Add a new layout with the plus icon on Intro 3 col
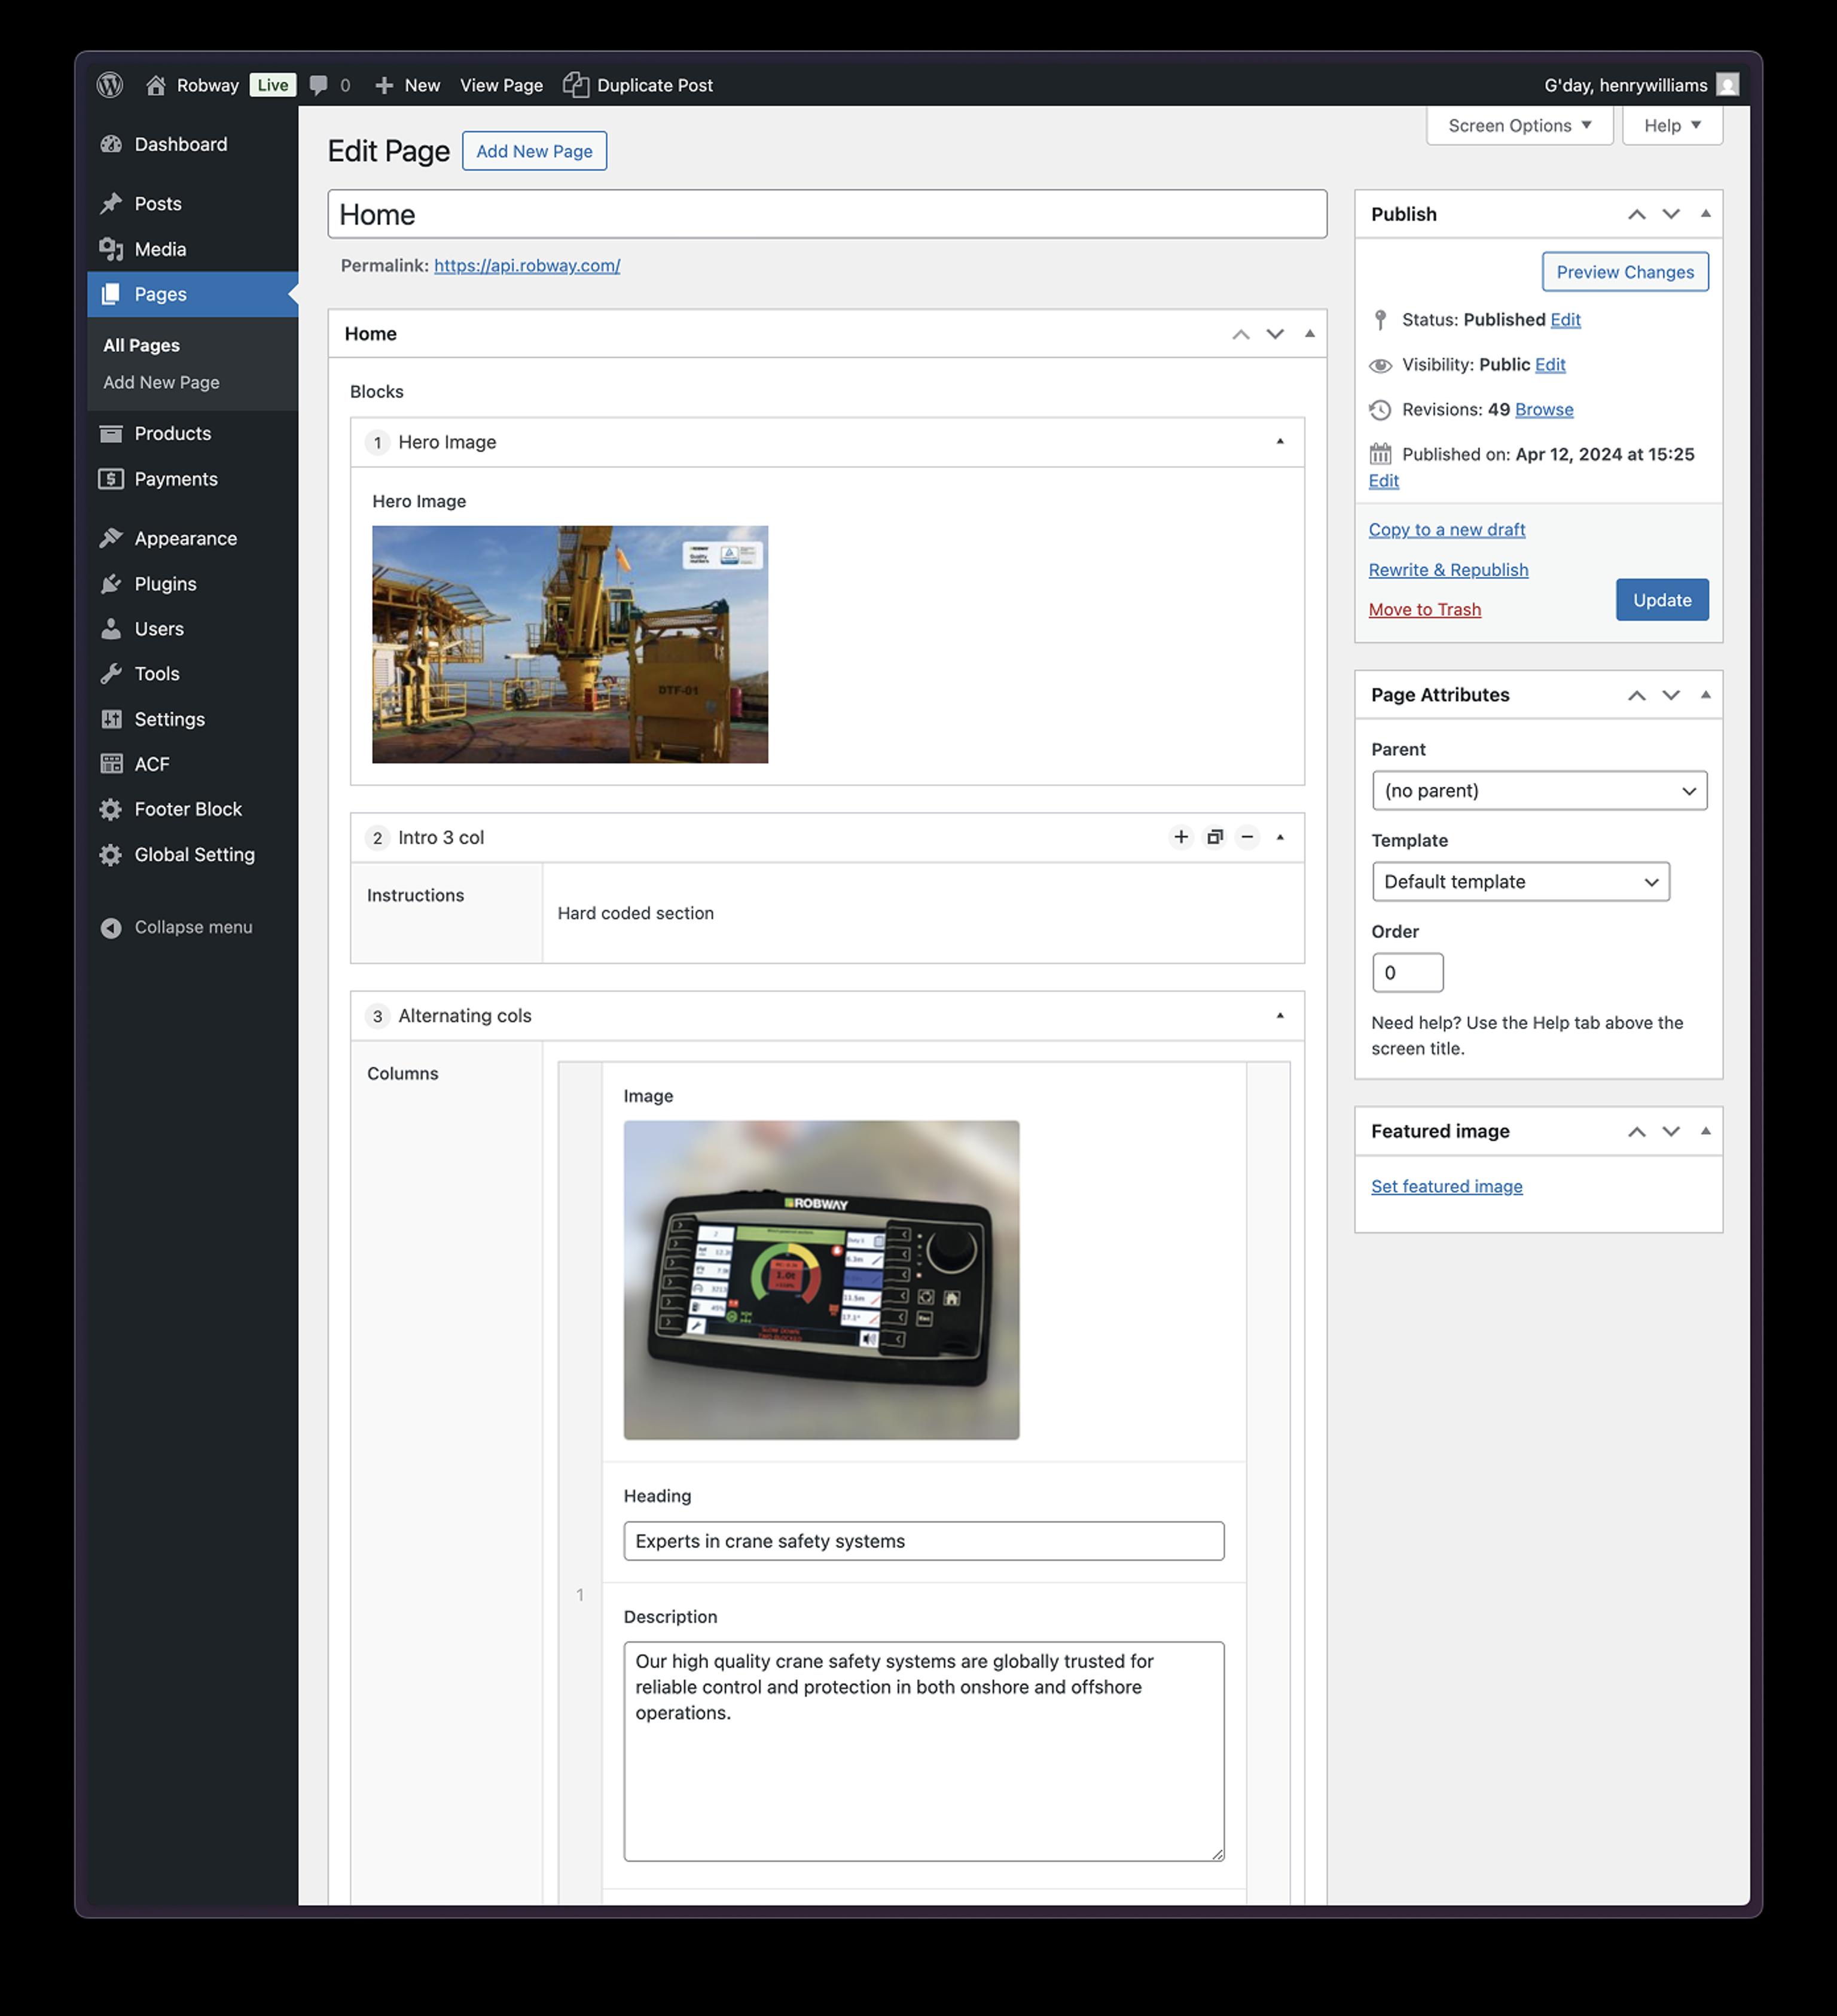Image resolution: width=1837 pixels, height=2016 pixels. point(1180,837)
